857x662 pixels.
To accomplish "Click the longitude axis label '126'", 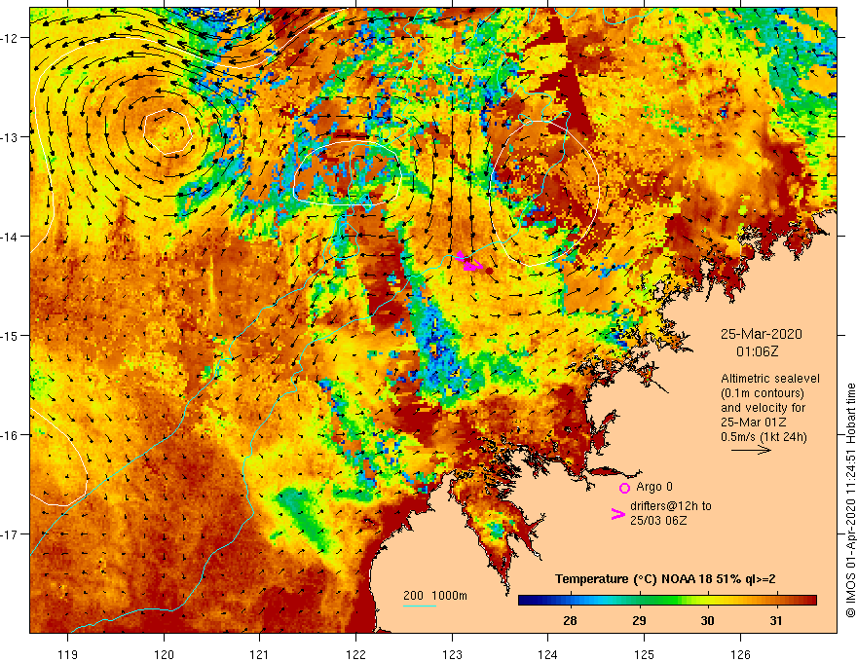I will click(x=740, y=654).
